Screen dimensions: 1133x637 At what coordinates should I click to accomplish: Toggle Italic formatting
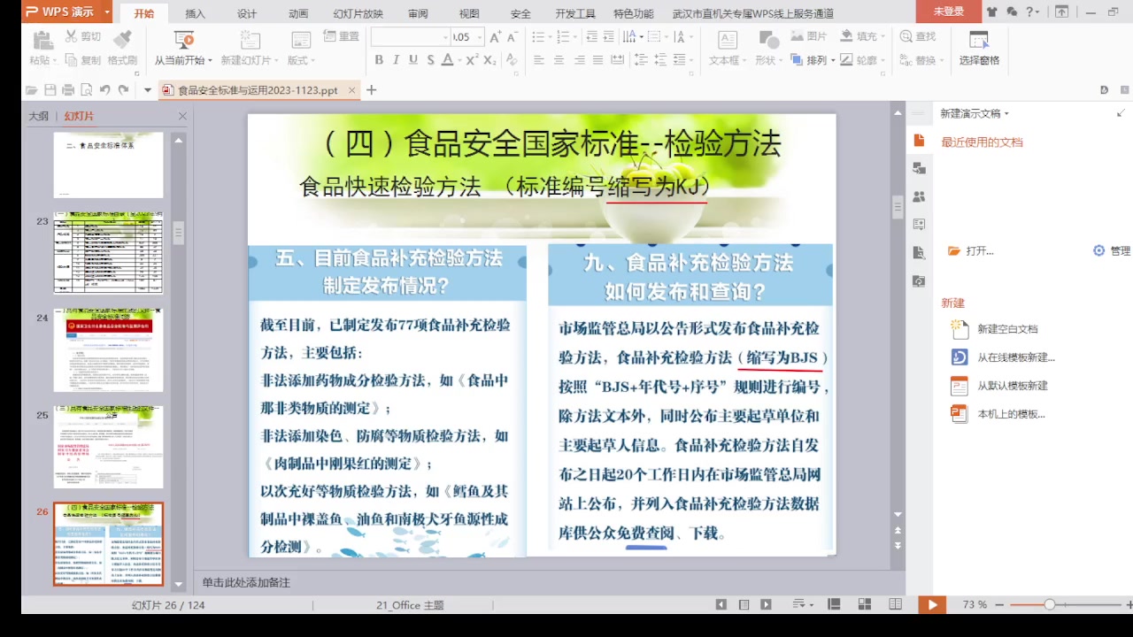[x=396, y=60]
